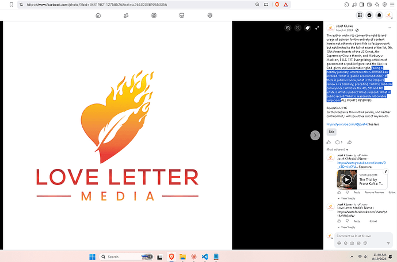Open the Groups icon in Facebook navigation
Image resolution: width=397 pixels, height=262 pixels.
click(210, 16)
